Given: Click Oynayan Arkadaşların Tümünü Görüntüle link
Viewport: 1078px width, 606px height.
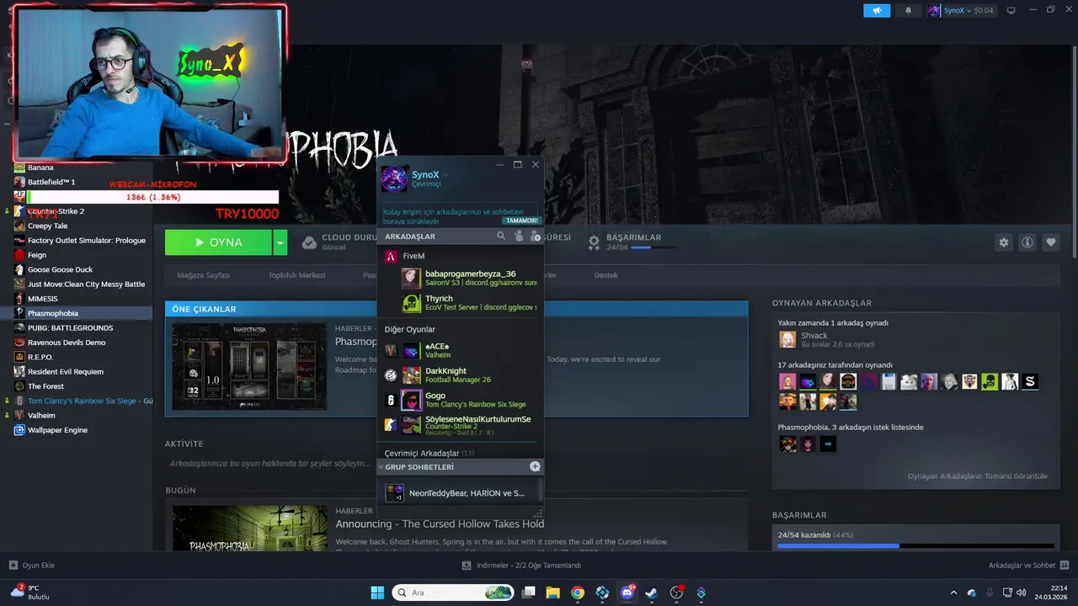Looking at the screenshot, I should (977, 476).
